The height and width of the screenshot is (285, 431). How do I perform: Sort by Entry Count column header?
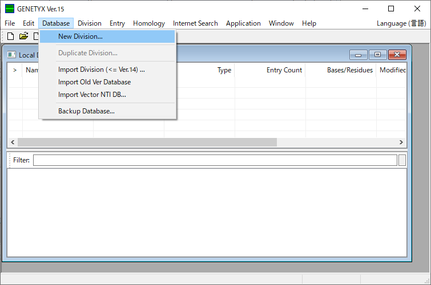270,70
